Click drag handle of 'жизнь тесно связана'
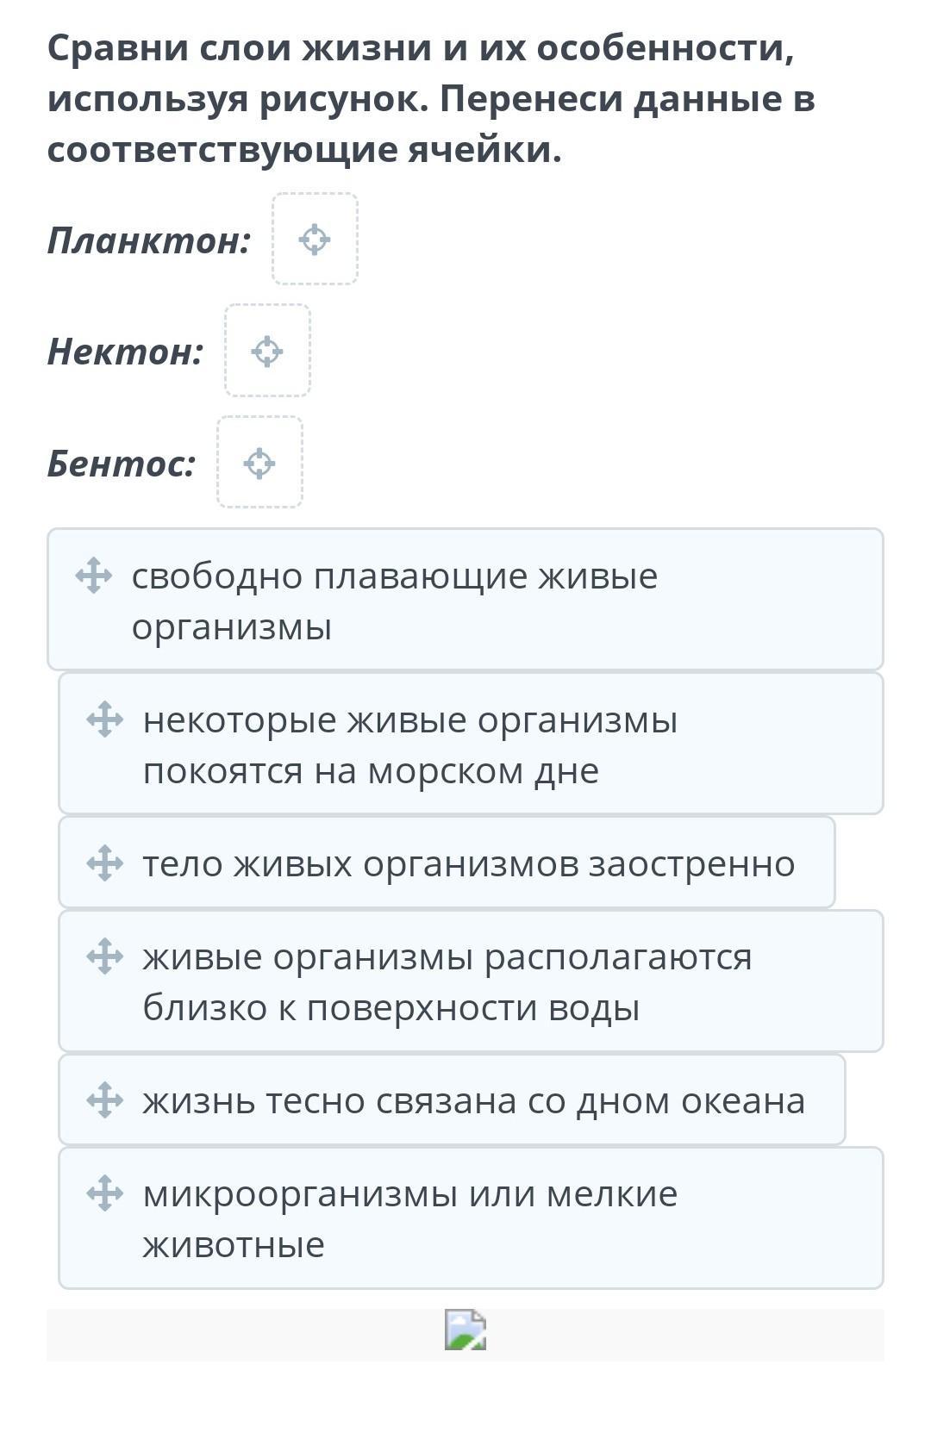 [x=105, y=1100]
